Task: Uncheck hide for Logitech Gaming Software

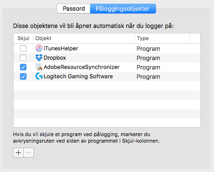Action: pos(23,76)
